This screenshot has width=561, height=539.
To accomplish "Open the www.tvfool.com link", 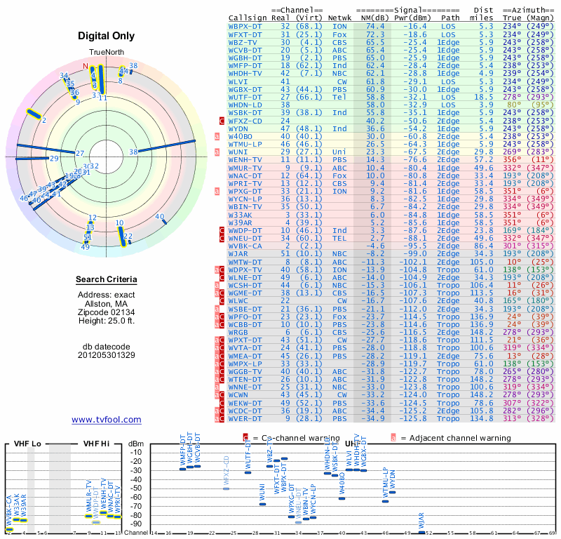I will pos(107,420).
